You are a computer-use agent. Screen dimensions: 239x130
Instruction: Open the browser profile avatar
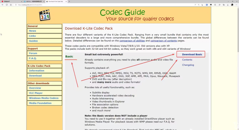pos(232,5)
